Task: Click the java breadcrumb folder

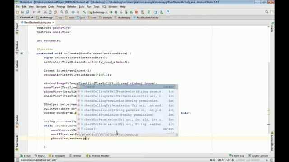Action: [x=81, y=18]
